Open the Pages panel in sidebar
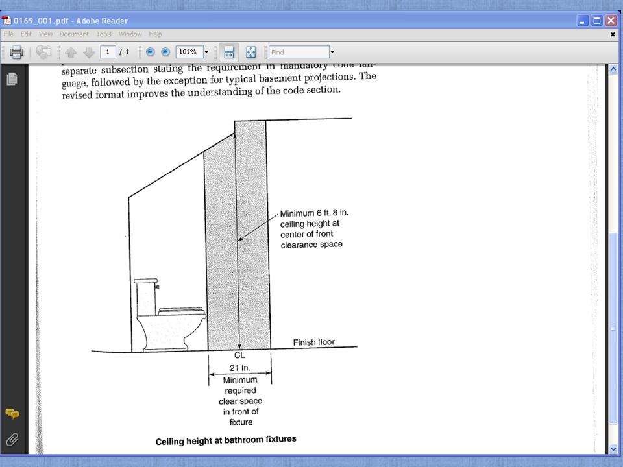Screen dimensions: 623x467 click(12, 78)
